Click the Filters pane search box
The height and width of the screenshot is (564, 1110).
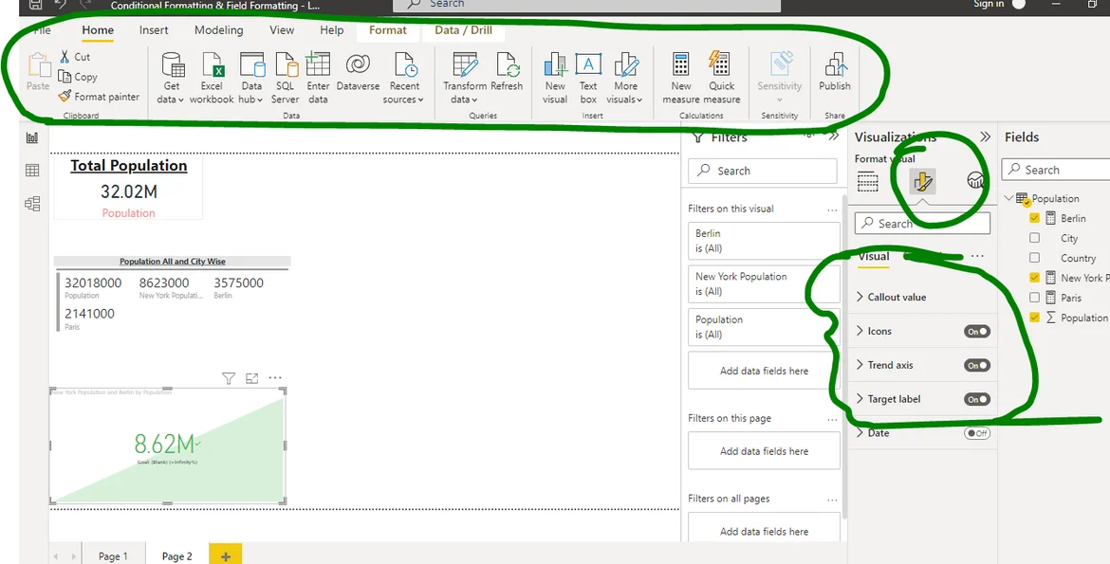(764, 171)
